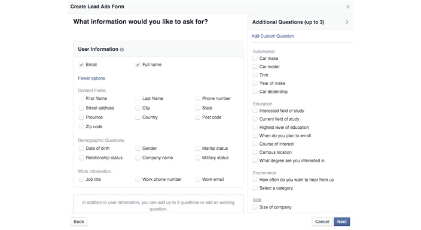421x230 pixels.
Task: Click the dashed additional questions drop area
Action: point(158,204)
